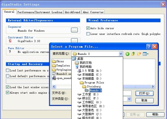This screenshot has height=119, width=167.
Task: Browse for Sequencer program button
Action: (x=74, y=30)
